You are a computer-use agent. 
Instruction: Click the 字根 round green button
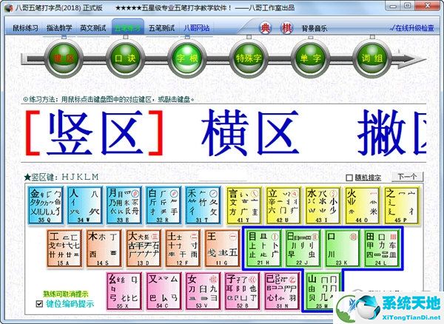(x=187, y=58)
